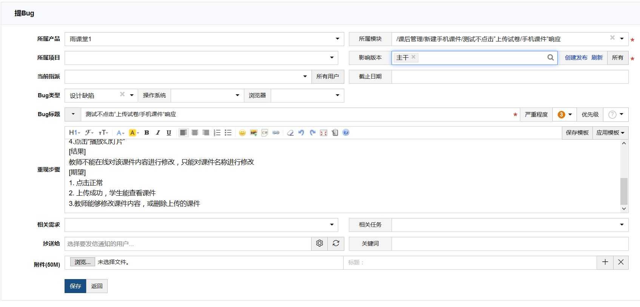
Task: Open the 抄送给 settings gear icon
Action: 319,243
